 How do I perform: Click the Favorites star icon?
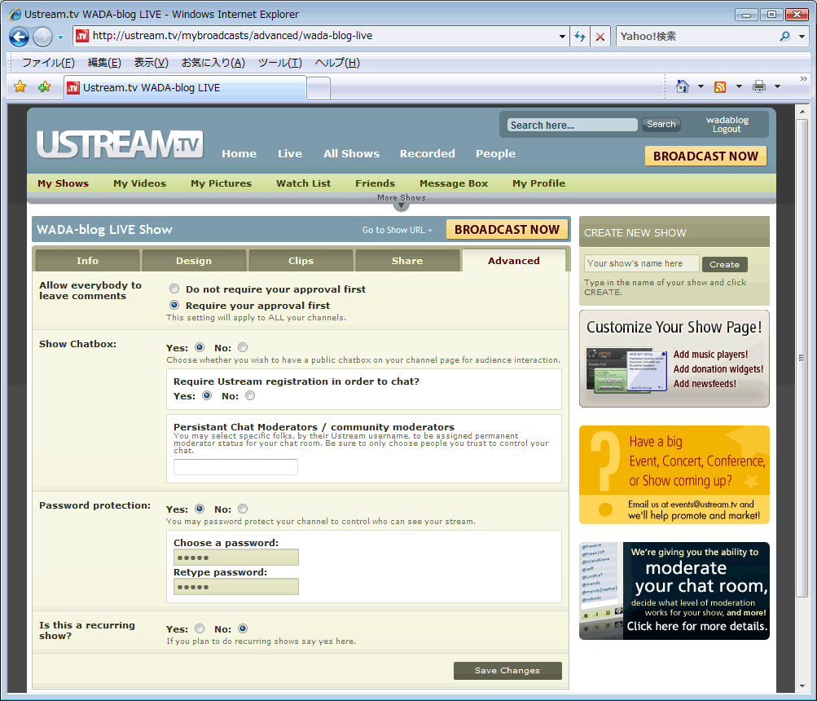tap(20, 87)
